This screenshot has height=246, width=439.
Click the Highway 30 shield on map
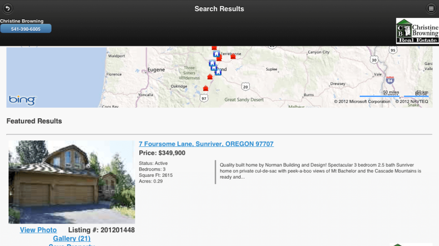click(374, 60)
